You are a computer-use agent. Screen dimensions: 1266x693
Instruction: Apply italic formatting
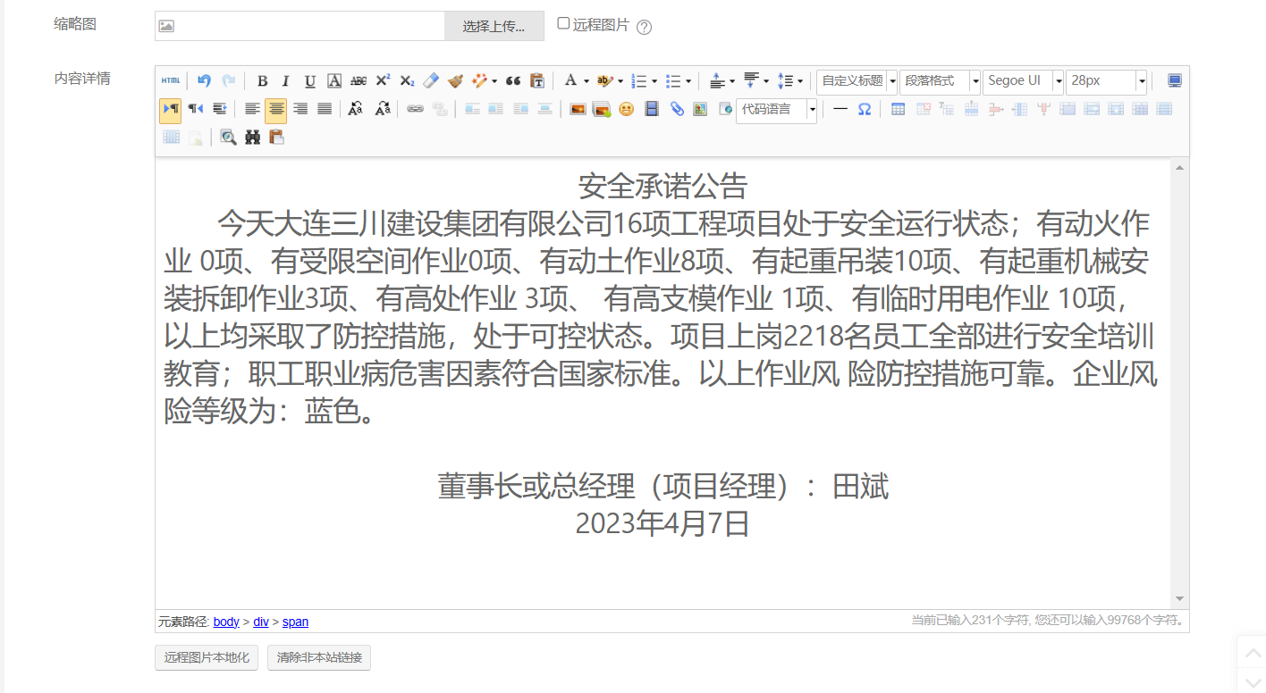pos(286,81)
